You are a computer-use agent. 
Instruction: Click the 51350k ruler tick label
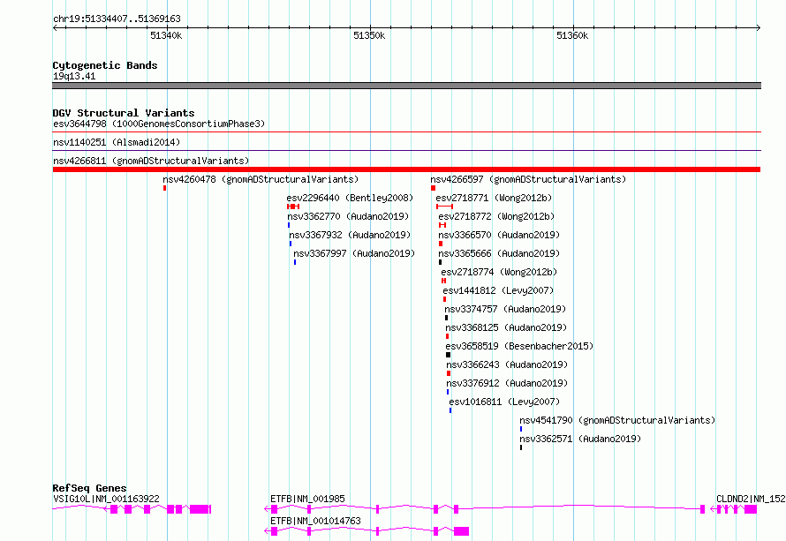tap(369, 35)
